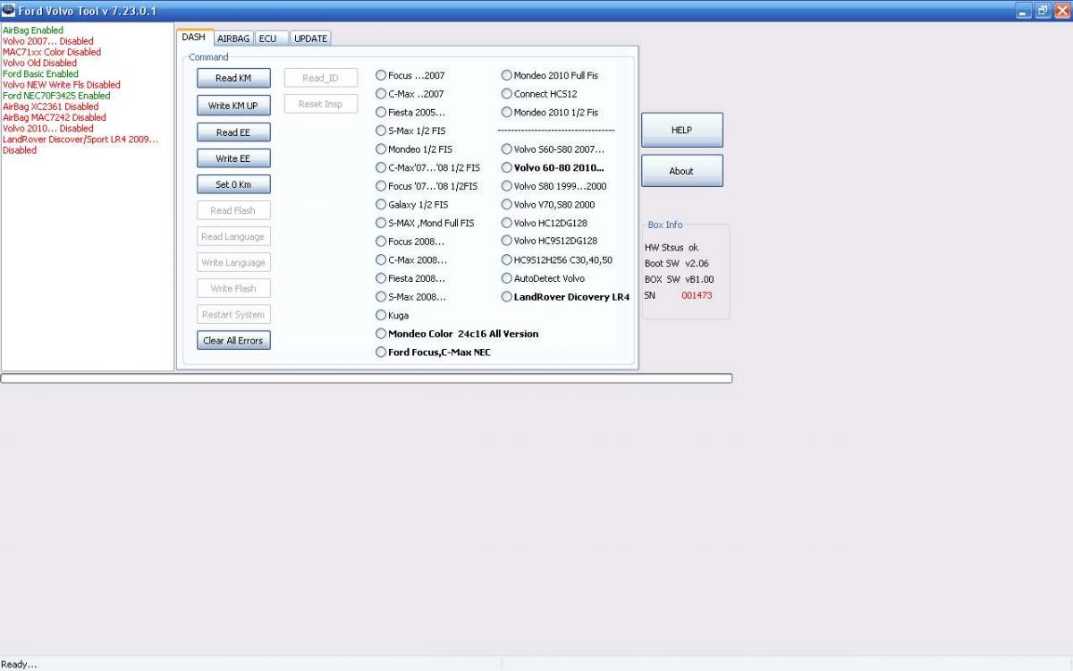Select the C-Max ...2007 radio option

(410, 94)
